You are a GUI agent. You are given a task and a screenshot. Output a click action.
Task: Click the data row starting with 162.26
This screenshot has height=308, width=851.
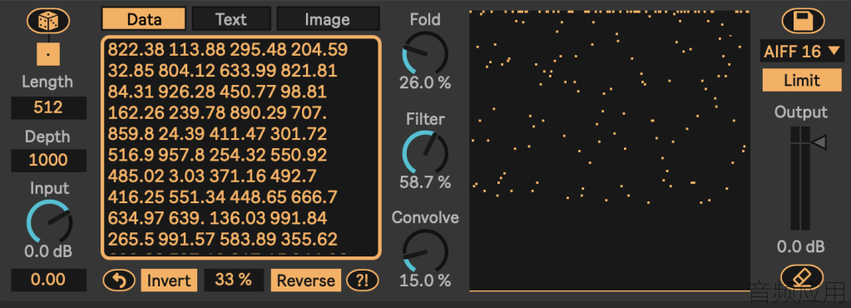pyautogui.click(x=218, y=113)
